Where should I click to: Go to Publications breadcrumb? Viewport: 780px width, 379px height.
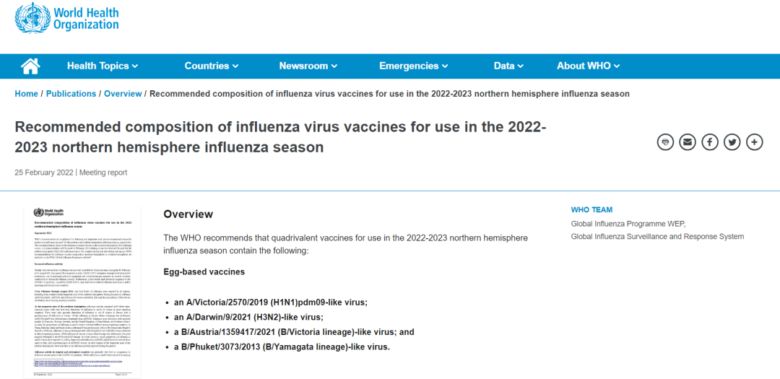point(71,94)
